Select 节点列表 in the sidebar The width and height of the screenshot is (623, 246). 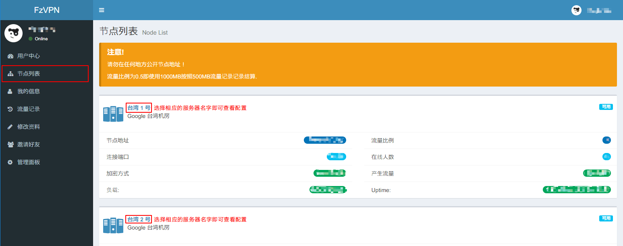pos(45,74)
